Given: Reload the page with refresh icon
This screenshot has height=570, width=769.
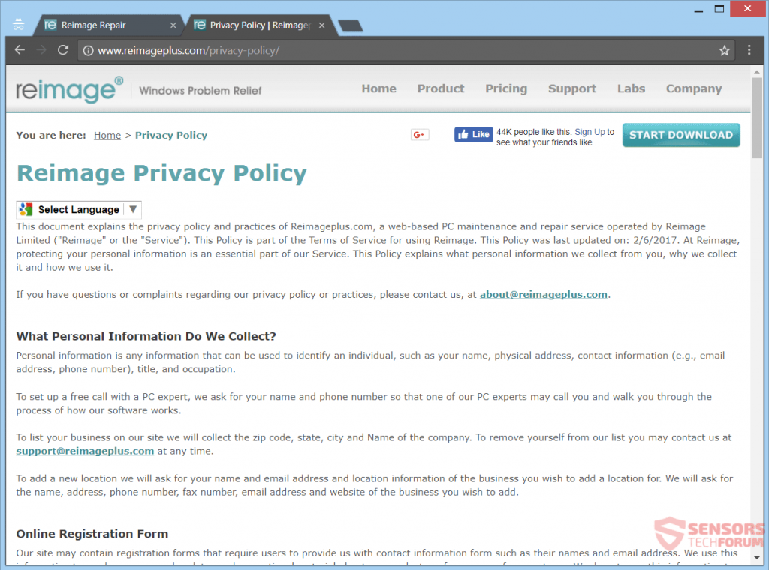Looking at the screenshot, I should click(x=63, y=50).
